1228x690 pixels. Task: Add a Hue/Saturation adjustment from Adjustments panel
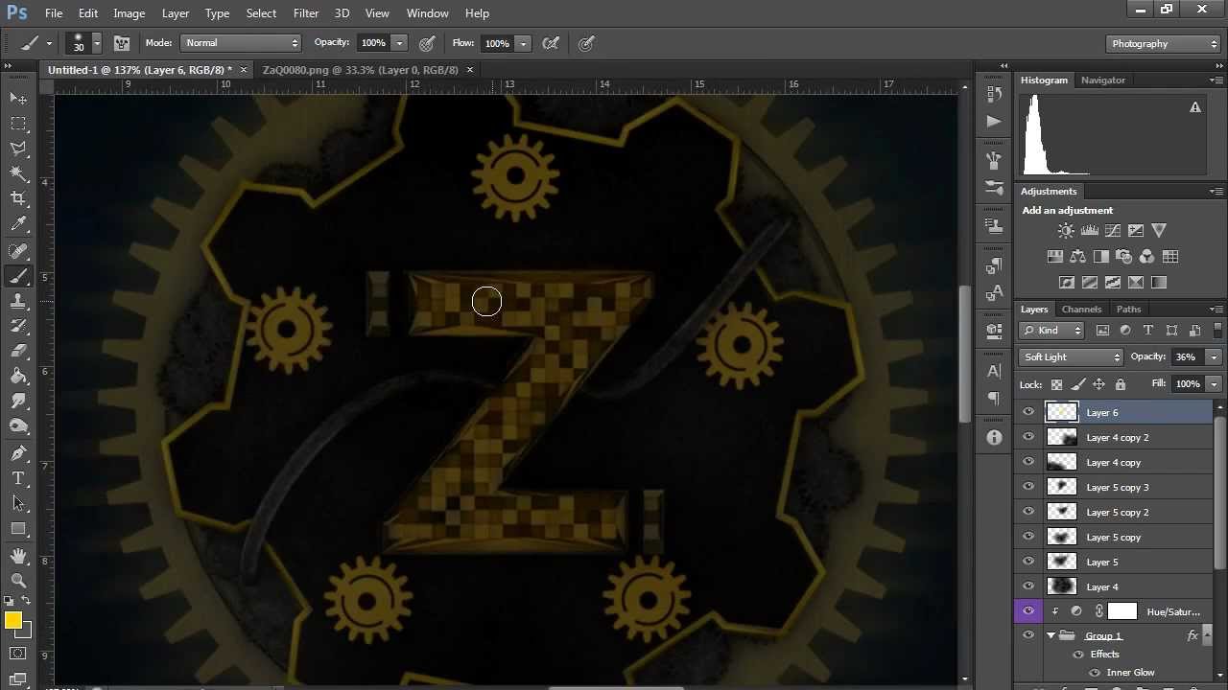pyautogui.click(x=1055, y=257)
